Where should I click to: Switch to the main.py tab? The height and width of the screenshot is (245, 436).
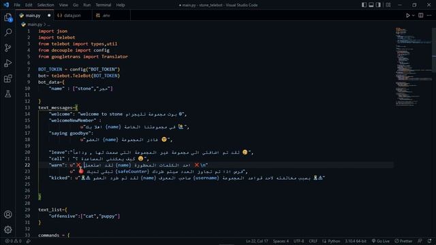tap(35, 16)
